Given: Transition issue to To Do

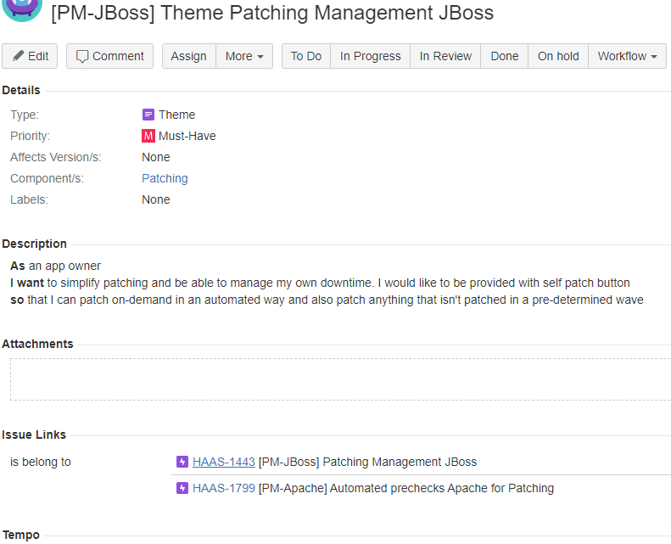Looking at the screenshot, I should (x=306, y=56).
